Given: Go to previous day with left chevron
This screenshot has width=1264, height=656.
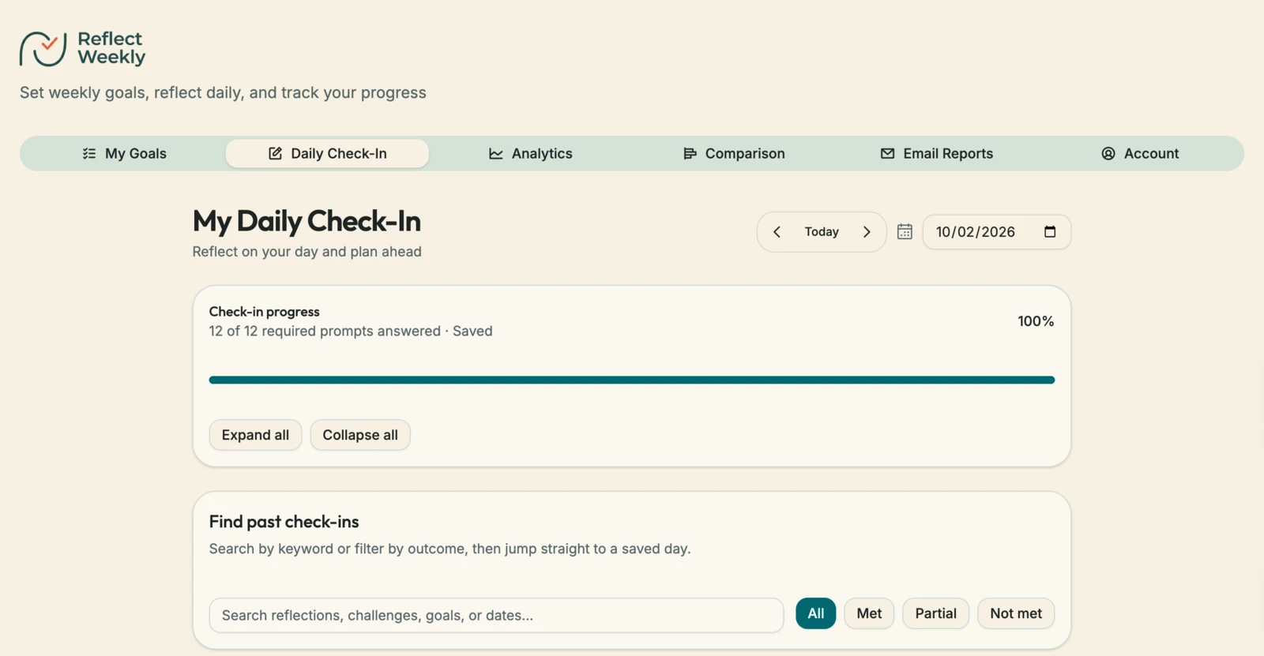Looking at the screenshot, I should point(777,232).
